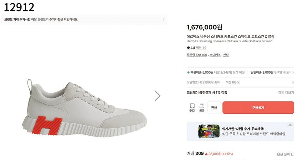The image size is (307, 160).
Task: Click the 판매 sell button
Action: click(214, 107)
